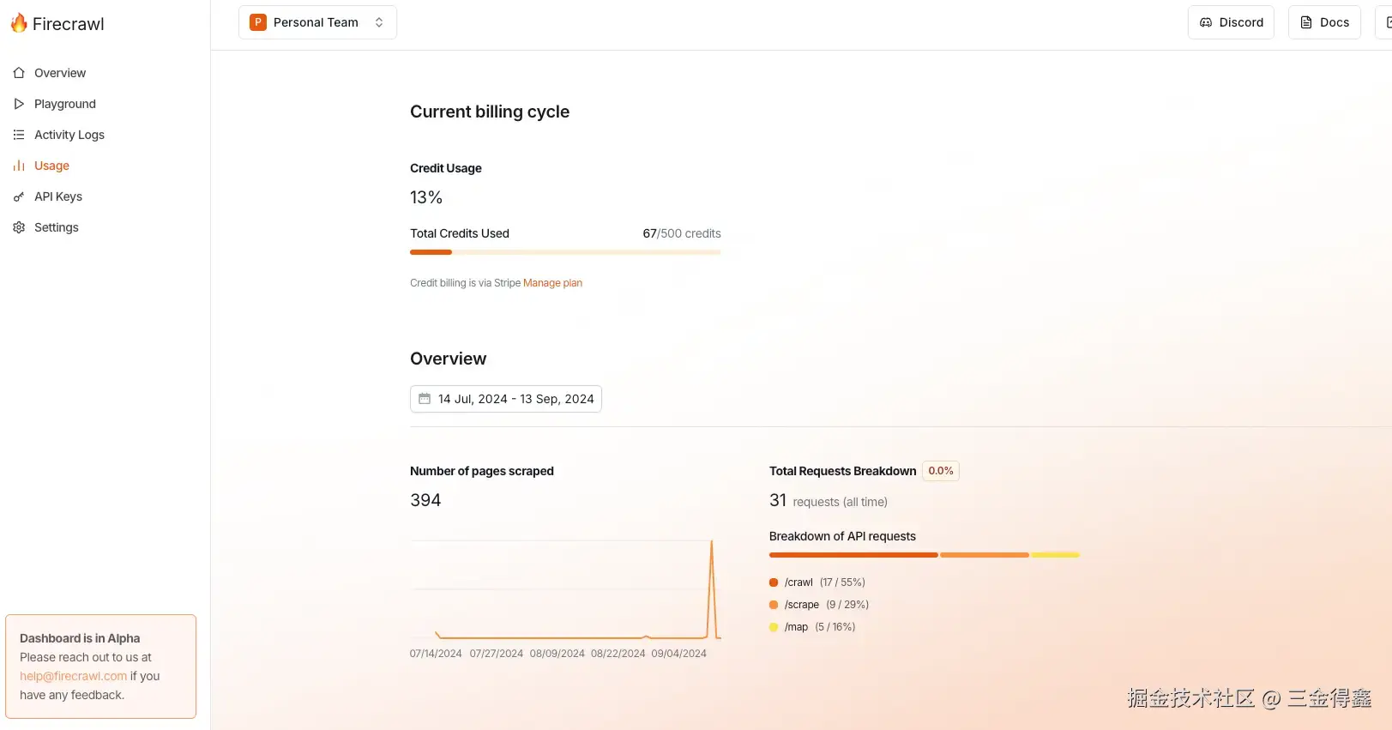
Task: Click the API Keys key icon
Action: click(19, 196)
